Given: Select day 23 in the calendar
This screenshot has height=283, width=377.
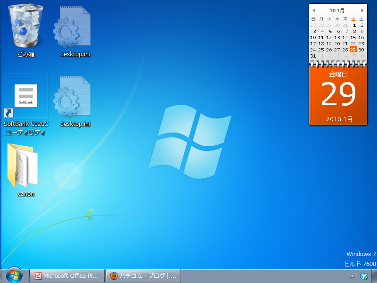Looking at the screenshot, I should (x=361, y=43).
